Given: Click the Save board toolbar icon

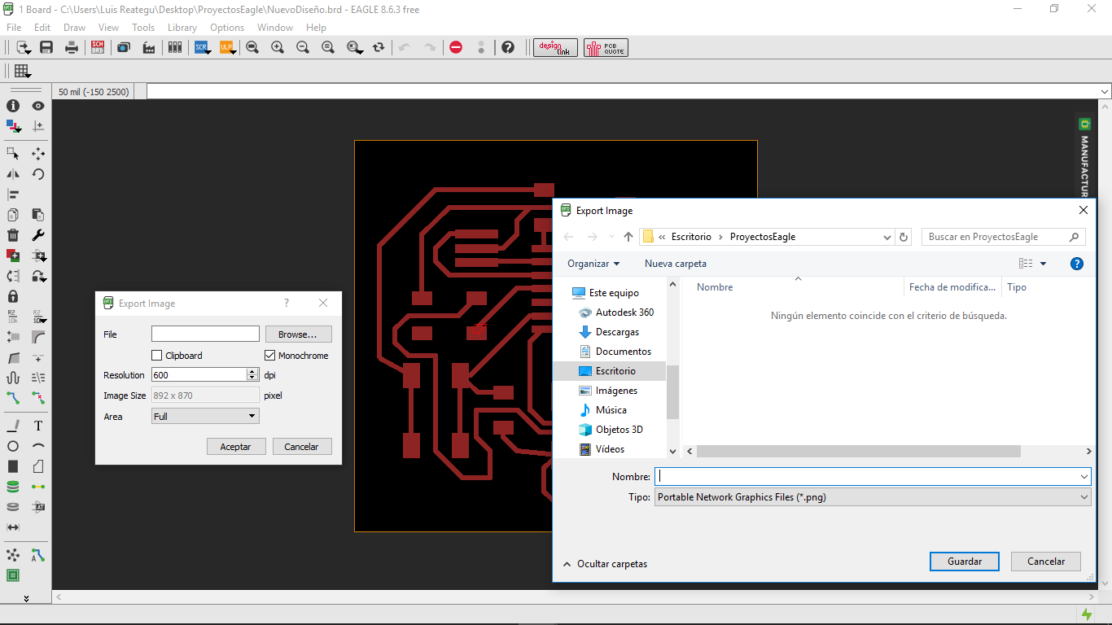Looking at the screenshot, I should pyautogui.click(x=46, y=47).
